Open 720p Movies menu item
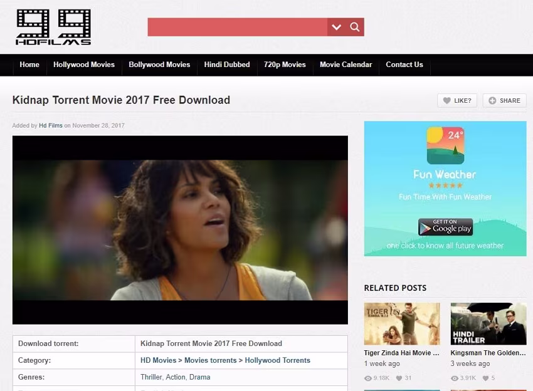The width and height of the screenshot is (533, 391). (285, 65)
